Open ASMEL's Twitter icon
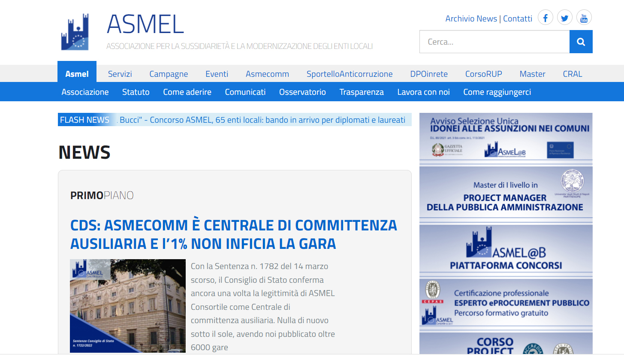The width and height of the screenshot is (624, 357). pyautogui.click(x=564, y=18)
